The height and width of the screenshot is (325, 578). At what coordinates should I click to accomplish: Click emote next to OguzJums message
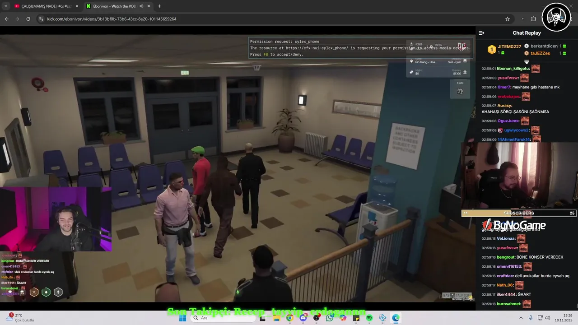pos(525,121)
